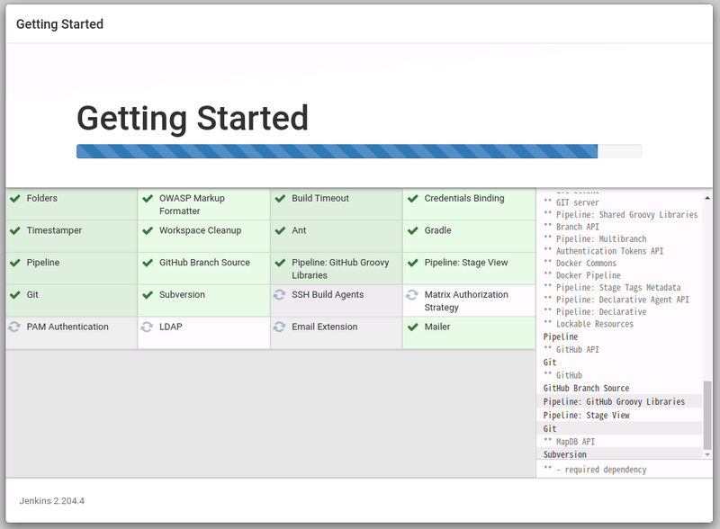Click the checkmark icon in the Git plugin cell
Image resolution: width=720 pixels, height=529 pixels.
[x=15, y=295]
